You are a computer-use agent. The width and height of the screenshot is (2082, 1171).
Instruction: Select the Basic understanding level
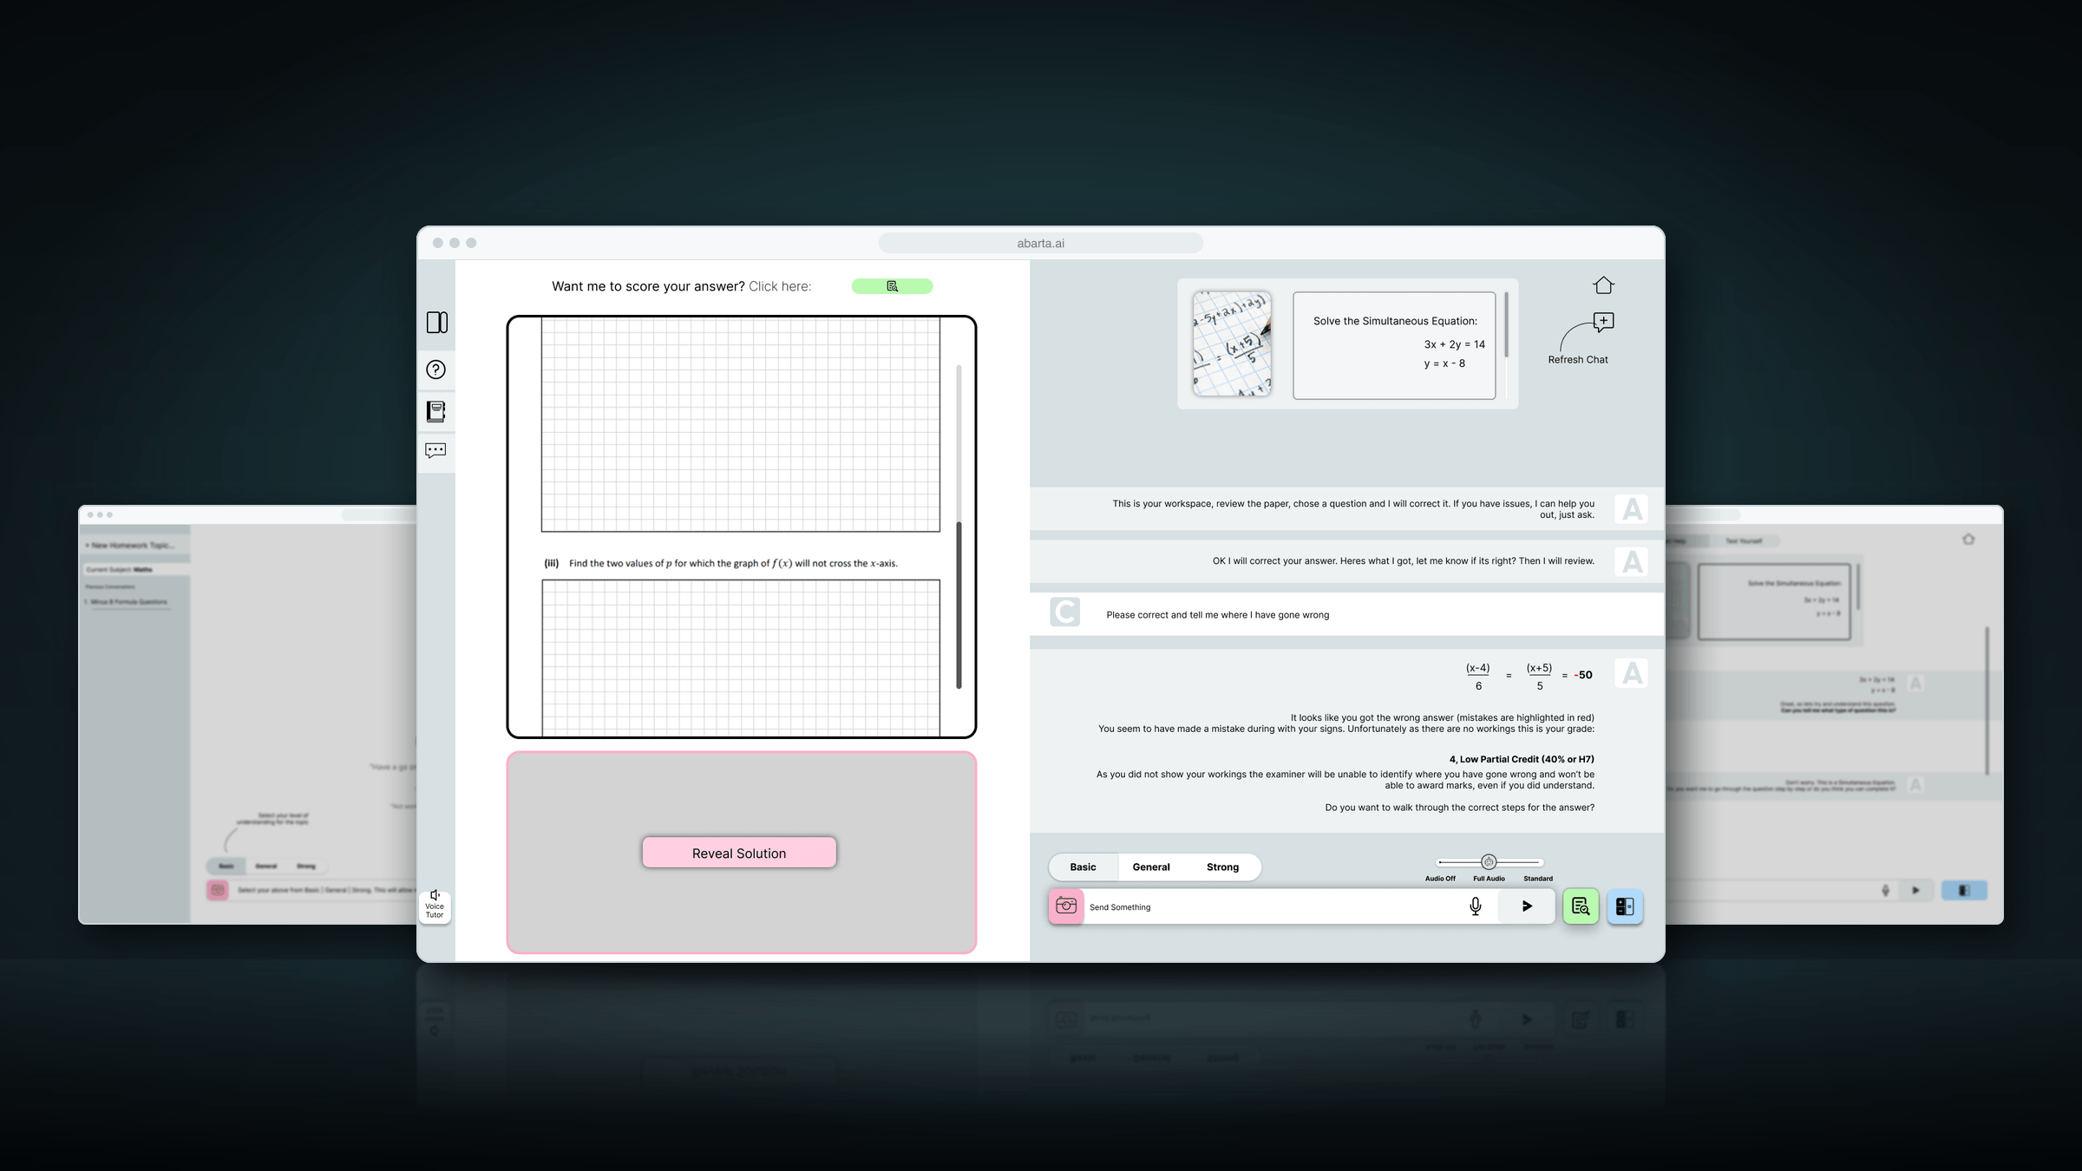[x=1083, y=867]
